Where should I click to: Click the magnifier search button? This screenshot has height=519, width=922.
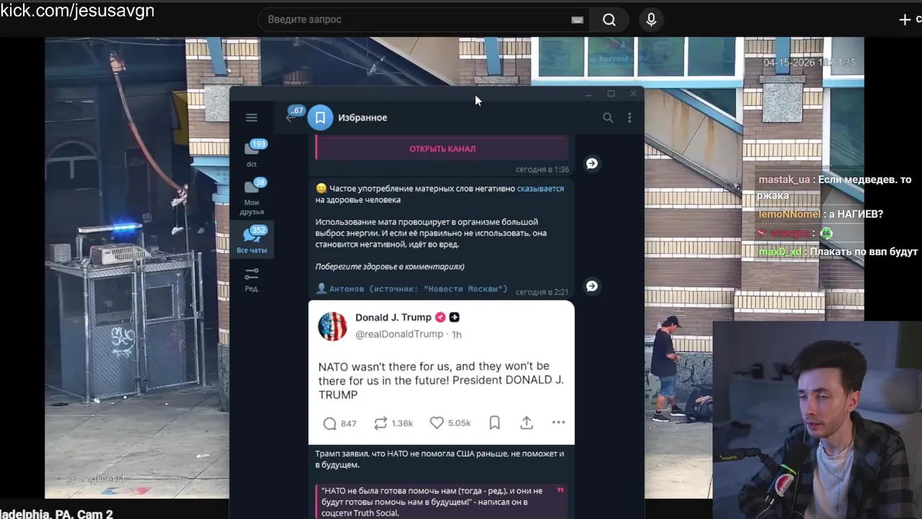point(609,19)
